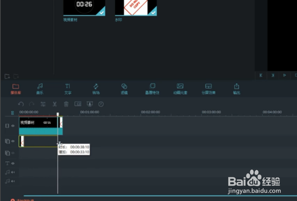Click the timeline playhead handle
297x201 pixels.
tap(58, 114)
